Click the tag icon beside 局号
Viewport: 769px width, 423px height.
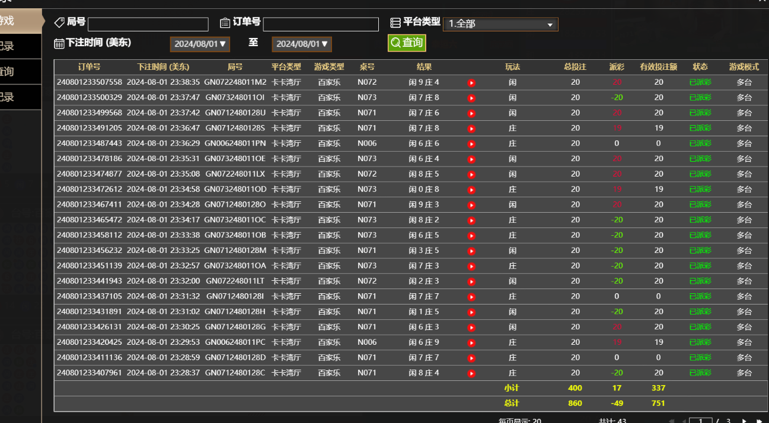point(58,24)
